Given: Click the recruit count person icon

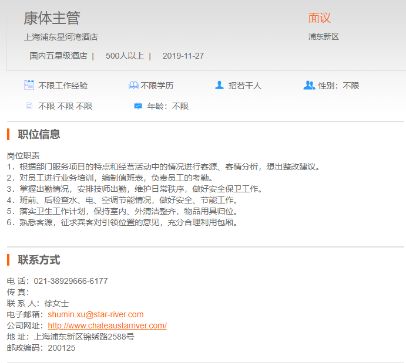Looking at the screenshot, I should [x=219, y=86].
